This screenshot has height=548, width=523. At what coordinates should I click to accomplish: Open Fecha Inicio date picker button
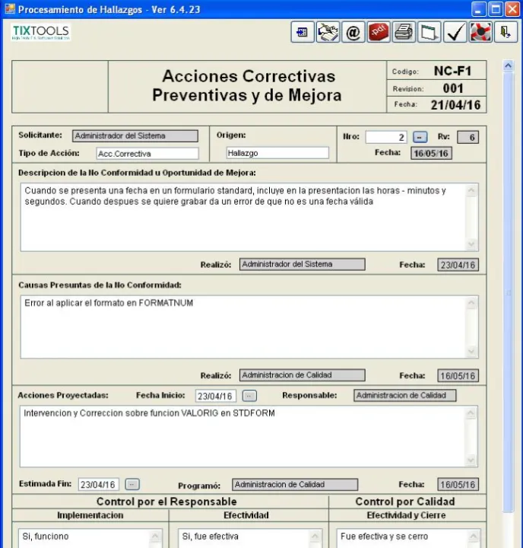[x=249, y=396]
